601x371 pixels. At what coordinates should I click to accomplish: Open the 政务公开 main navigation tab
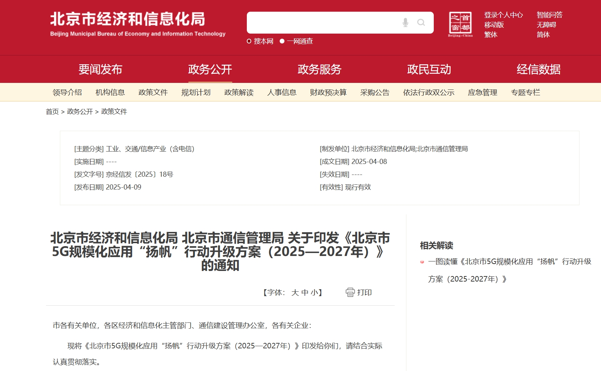(210, 69)
